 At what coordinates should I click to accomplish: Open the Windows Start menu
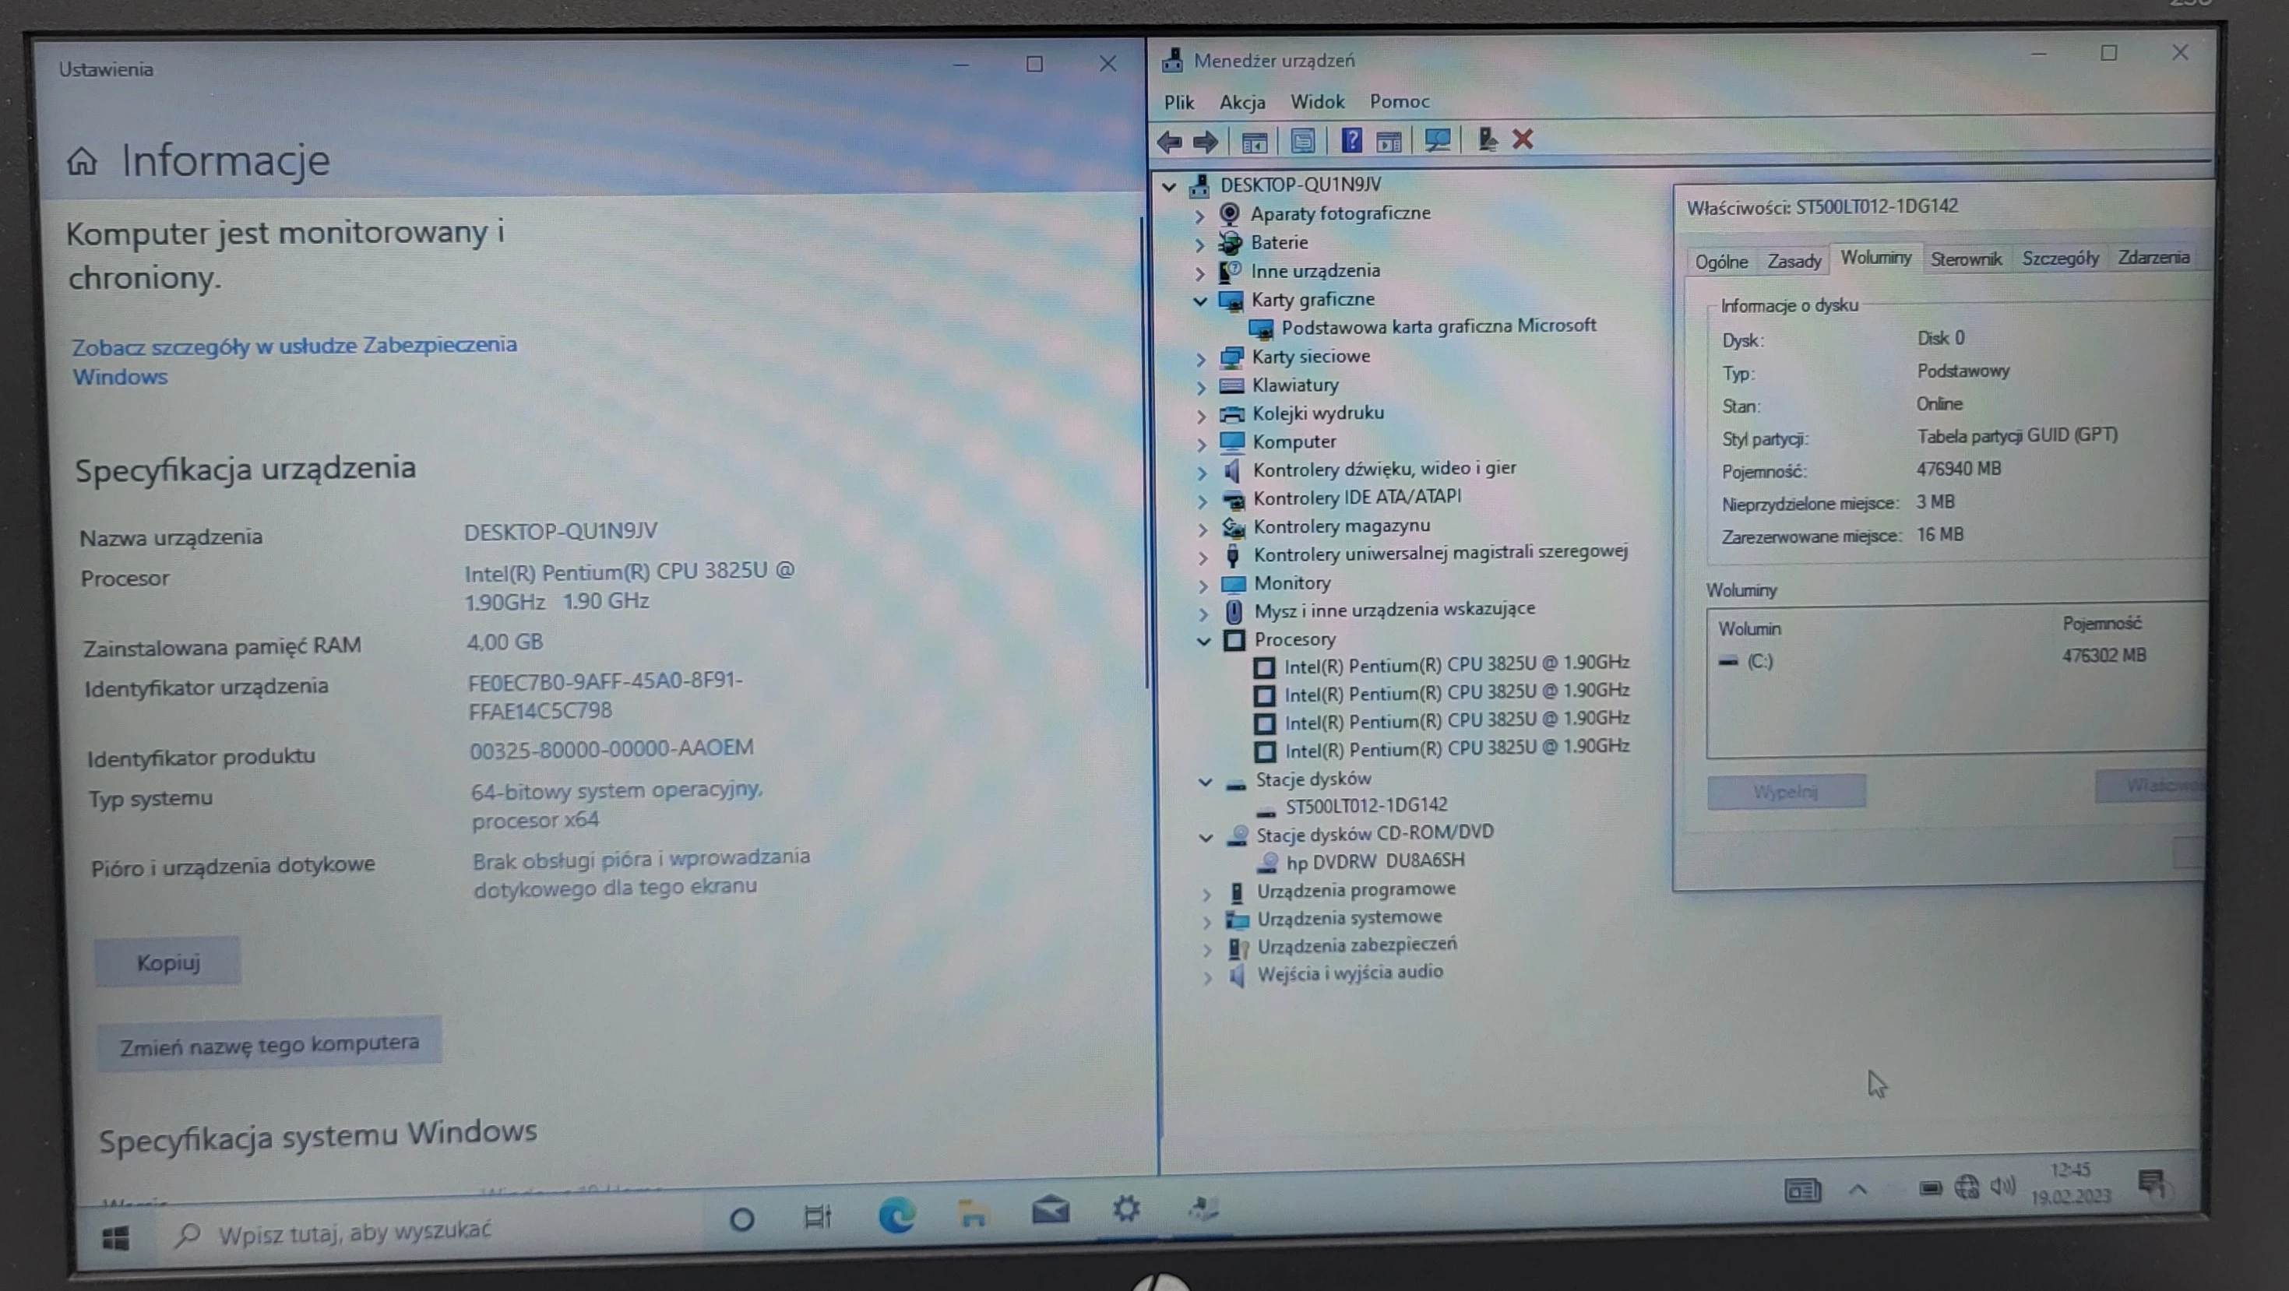pyautogui.click(x=115, y=1238)
